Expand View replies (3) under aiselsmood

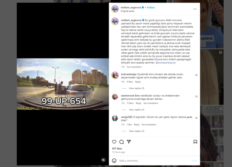137,110
